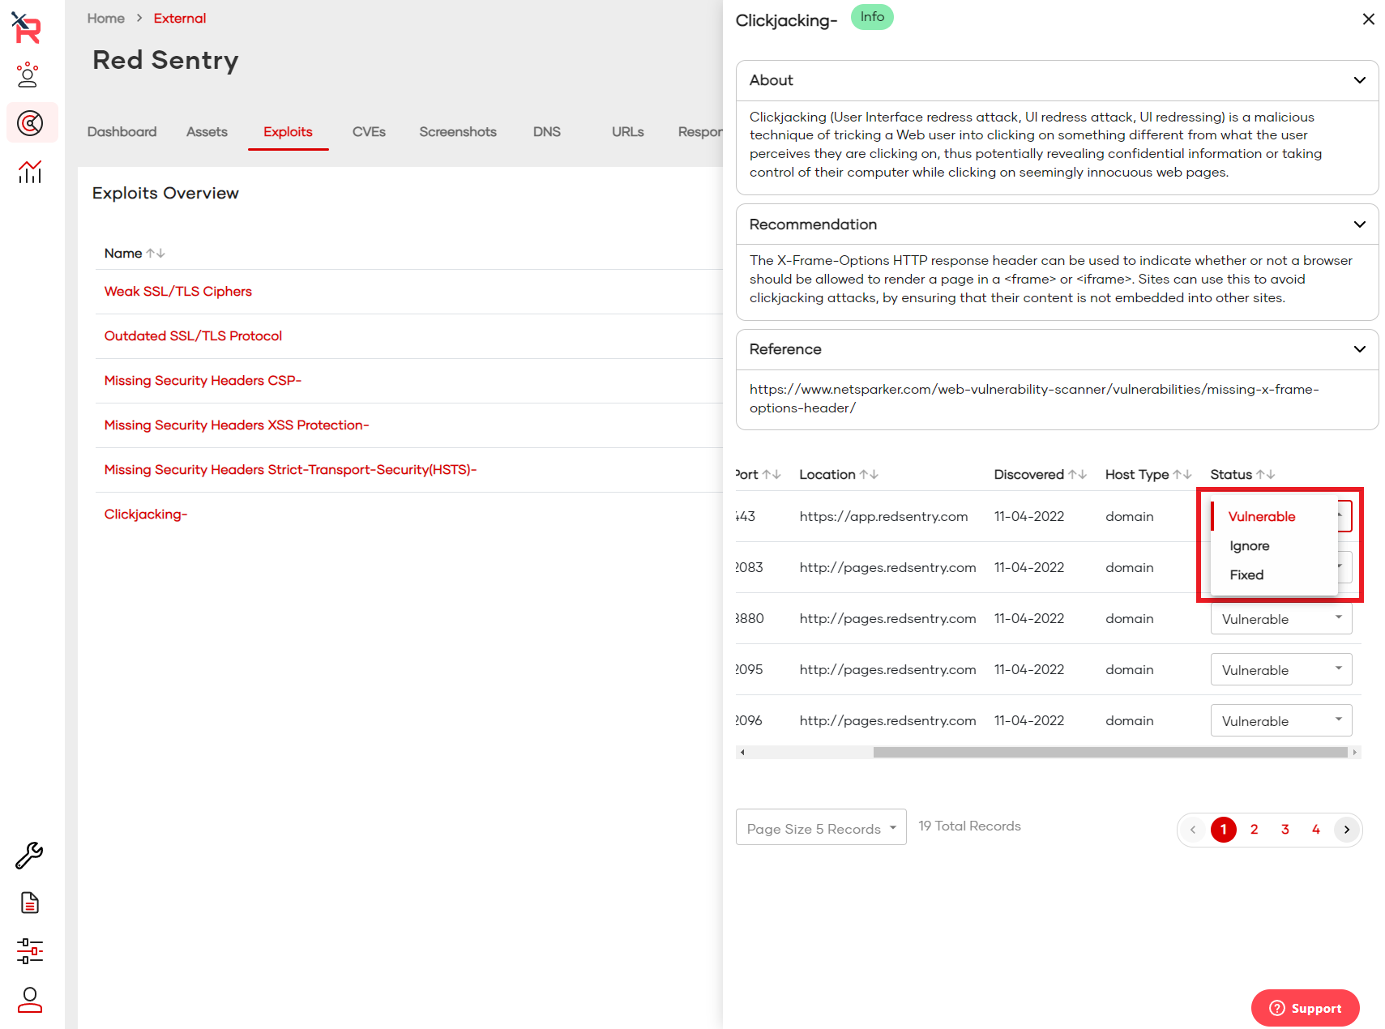
Task: Switch to the Screenshots tab
Action: 458,132
